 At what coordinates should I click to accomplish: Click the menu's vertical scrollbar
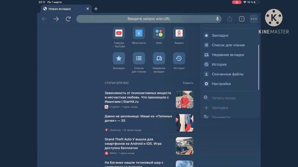point(259,67)
